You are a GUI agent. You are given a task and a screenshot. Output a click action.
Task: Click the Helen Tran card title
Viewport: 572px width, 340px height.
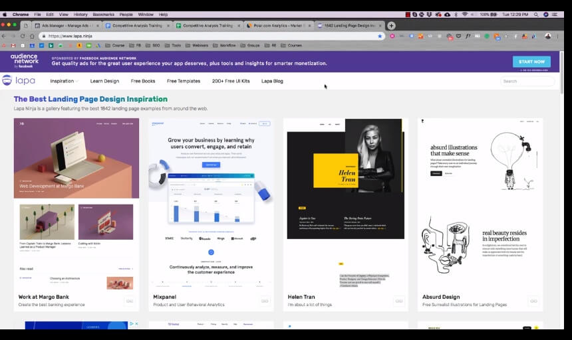tap(301, 297)
